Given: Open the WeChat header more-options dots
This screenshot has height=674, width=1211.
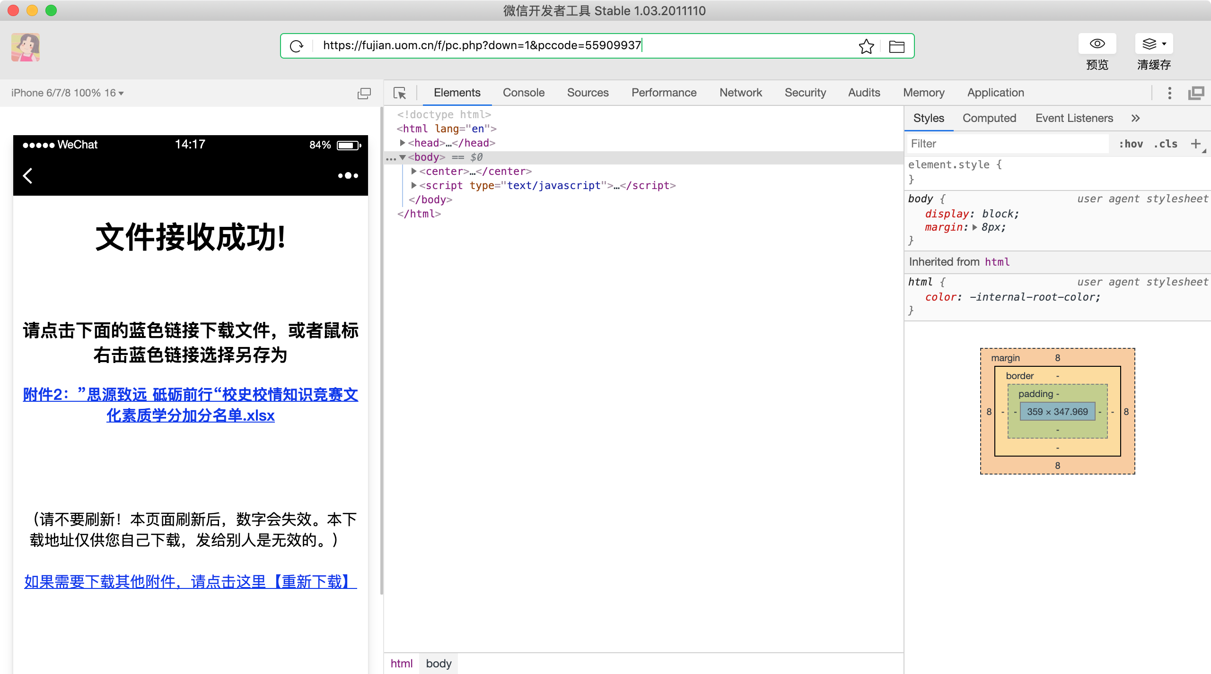Looking at the screenshot, I should click(x=348, y=176).
